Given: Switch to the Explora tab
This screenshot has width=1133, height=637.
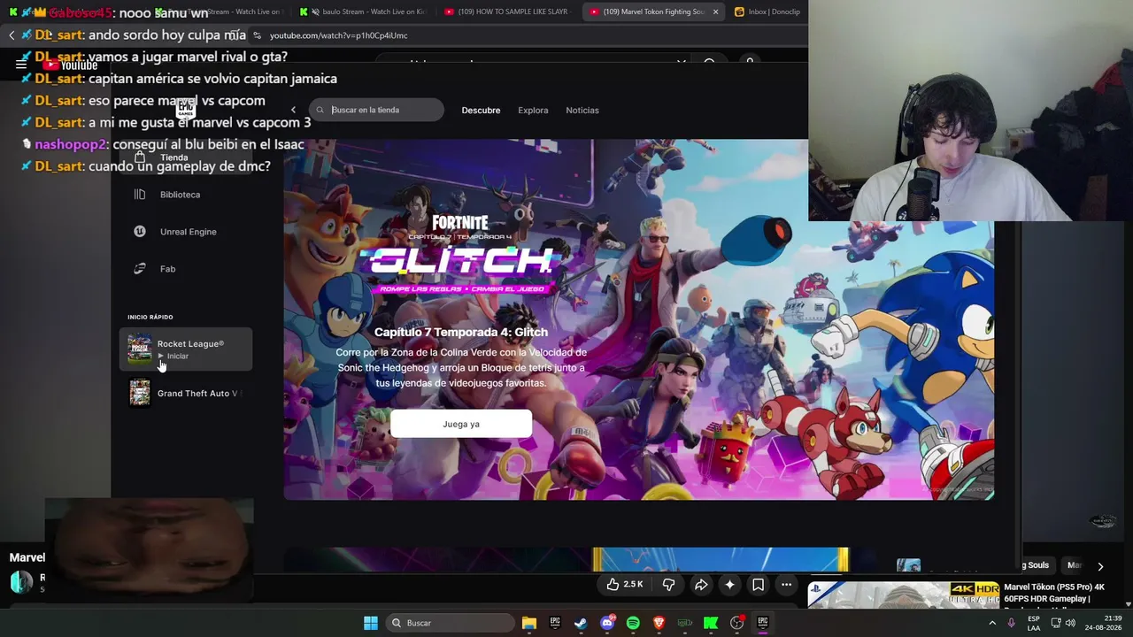Looking at the screenshot, I should tap(533, 111).
